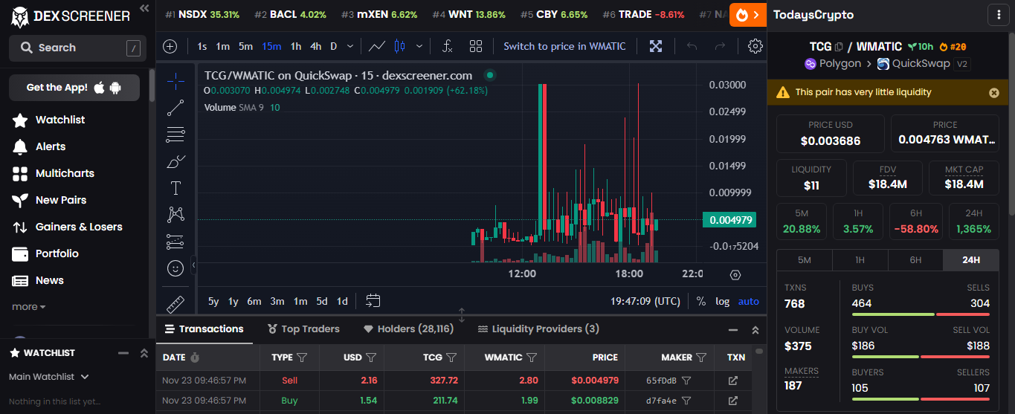Open the forecasting and measurement tool
Screen dimensions: 1015x414
(175, 242)
